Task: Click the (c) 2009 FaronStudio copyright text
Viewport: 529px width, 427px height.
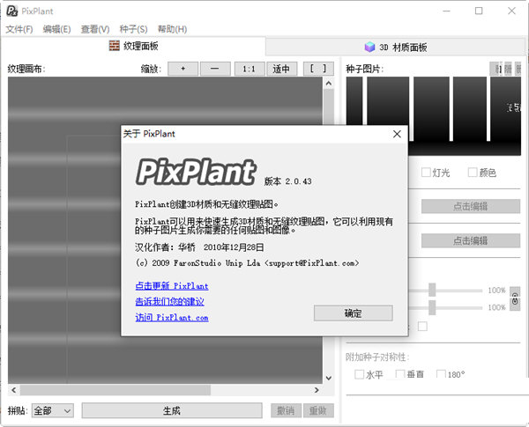Action: [247, 263]
